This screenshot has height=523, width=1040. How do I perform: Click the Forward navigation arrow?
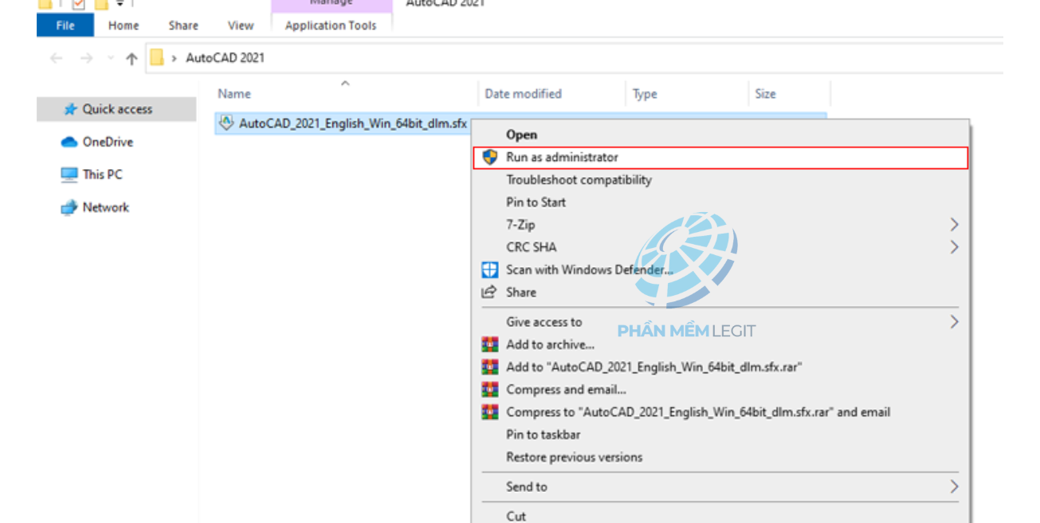[87, 58]
